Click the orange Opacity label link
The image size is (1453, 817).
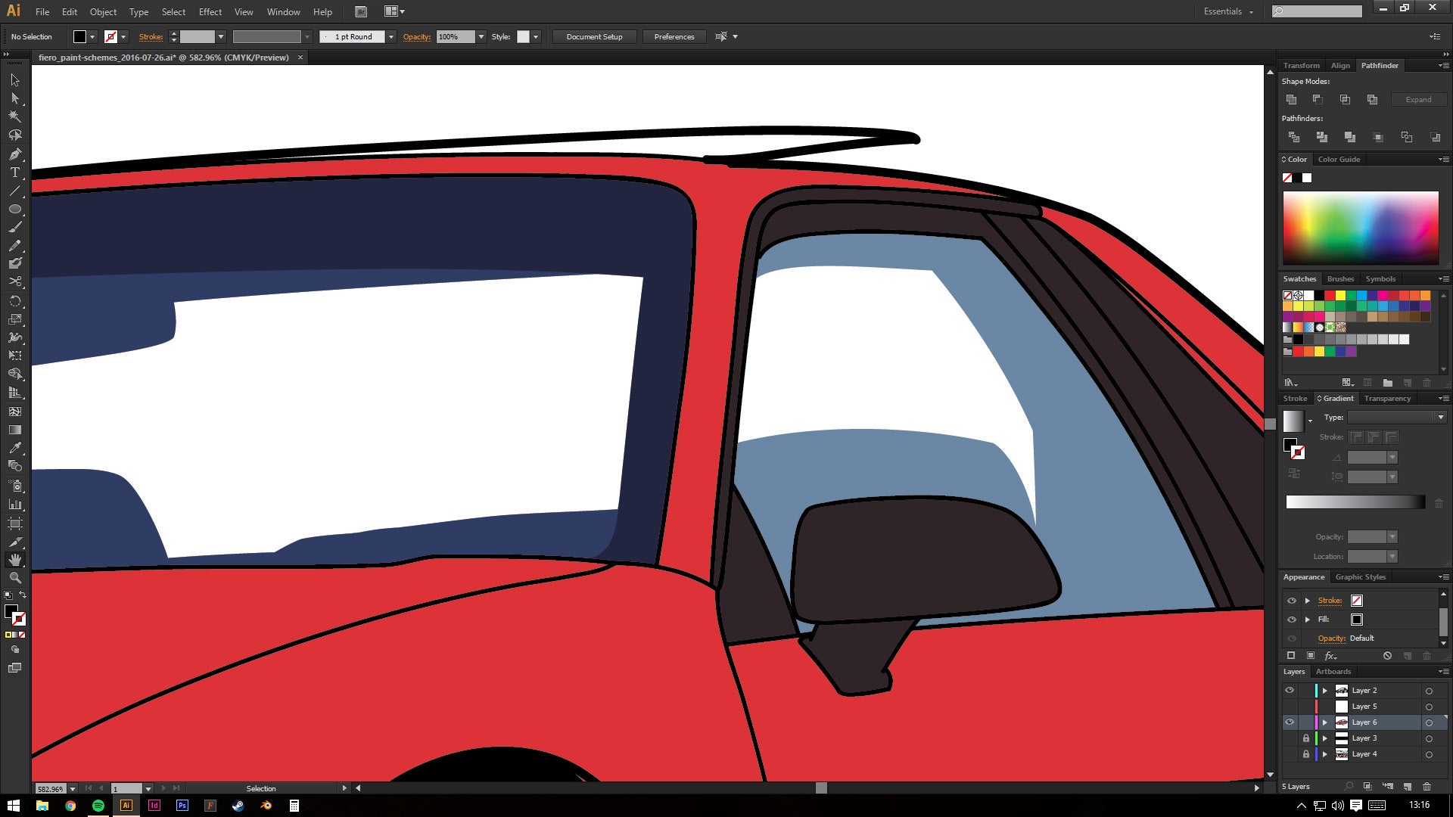pos(416,36)
